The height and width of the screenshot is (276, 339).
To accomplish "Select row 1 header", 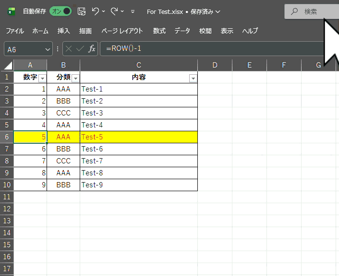I will coord(7,77).
